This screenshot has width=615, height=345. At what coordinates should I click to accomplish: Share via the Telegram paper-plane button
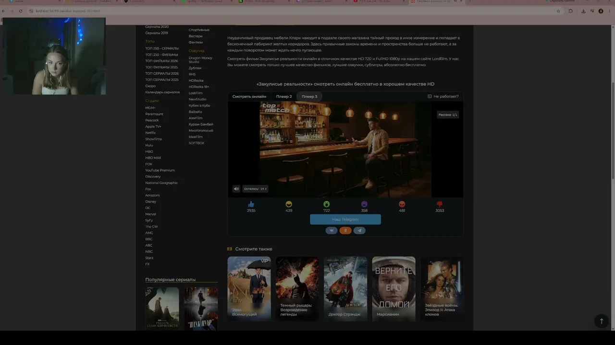pyautogui.click(x=359, y=230)
